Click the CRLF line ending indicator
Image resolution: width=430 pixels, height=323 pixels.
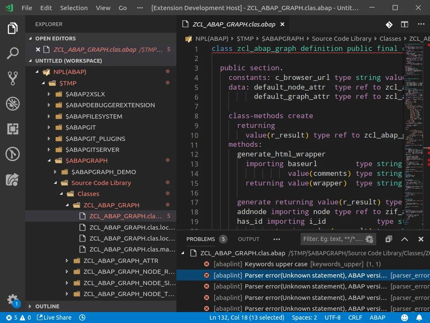(355, 318)
